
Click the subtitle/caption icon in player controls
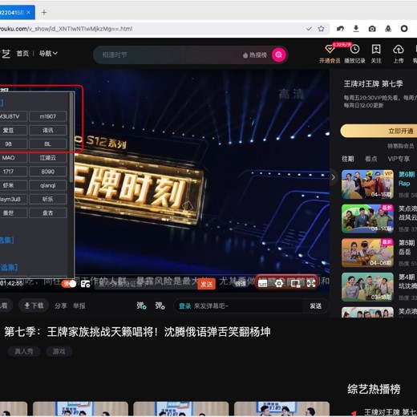pyautogui.click(x=262, y=284)
